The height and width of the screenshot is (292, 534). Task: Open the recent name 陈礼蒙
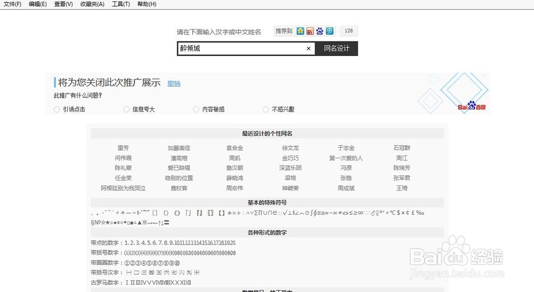(x=123, y=168)
